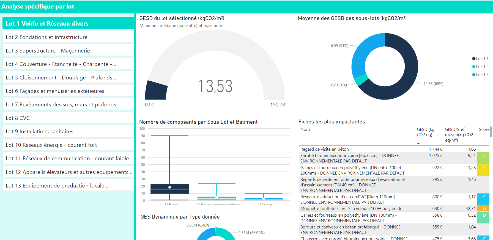
Task: Select 'Réseaux d'adduction d'eau en PVC' row
Action: click(394, 199)
